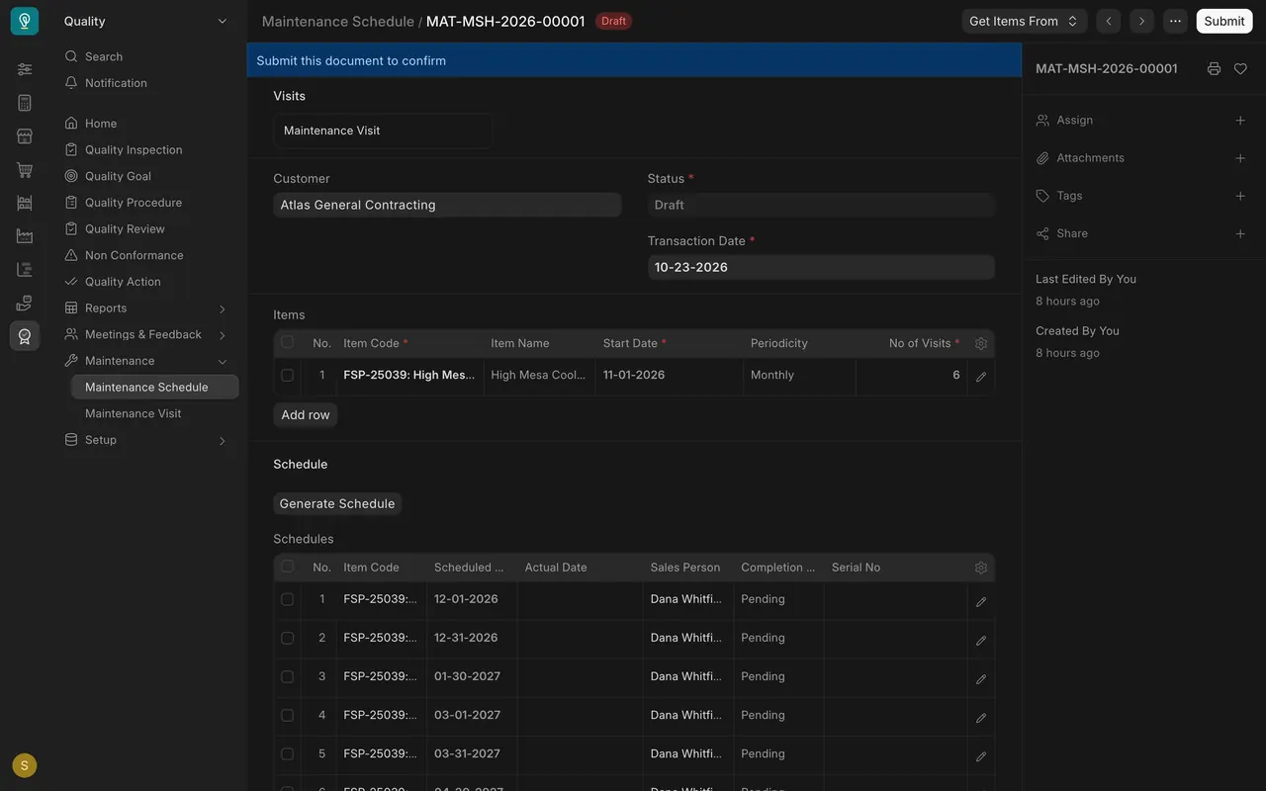1266x791 pixels.
Task: Open the Get Items From dropdown
Action: click(x=1024, y=21)
